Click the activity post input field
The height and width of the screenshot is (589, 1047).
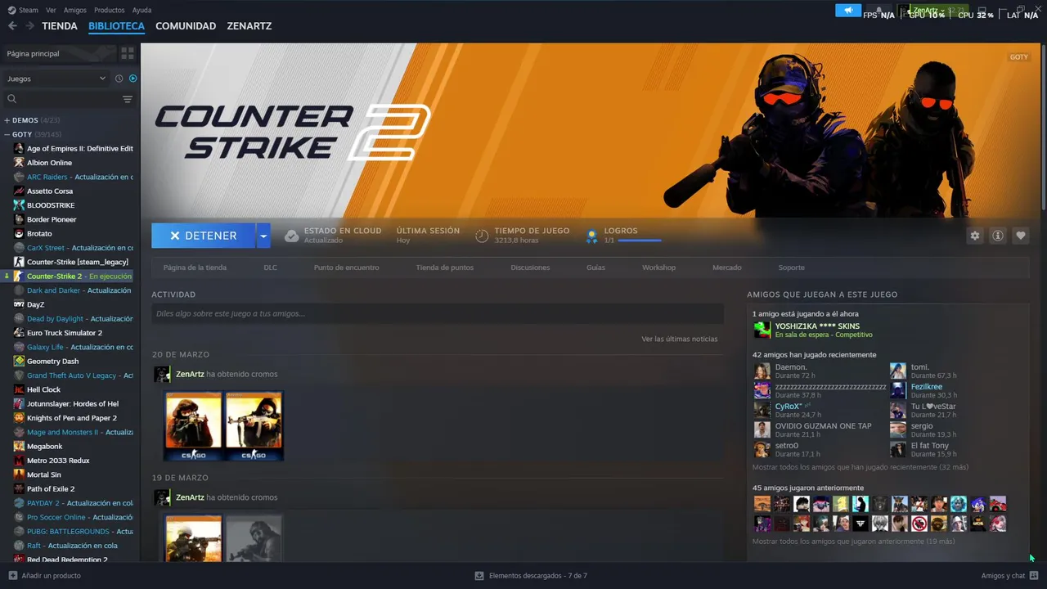[438, 313]
